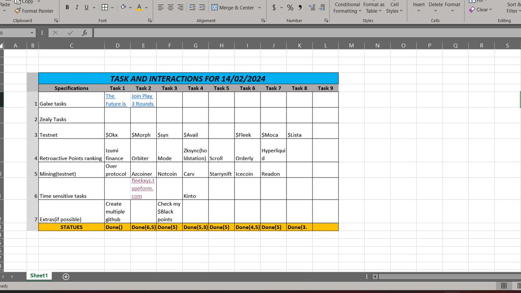Open Conditional Formatting menu
Screen dimensions: 521x293
point(347,7)
